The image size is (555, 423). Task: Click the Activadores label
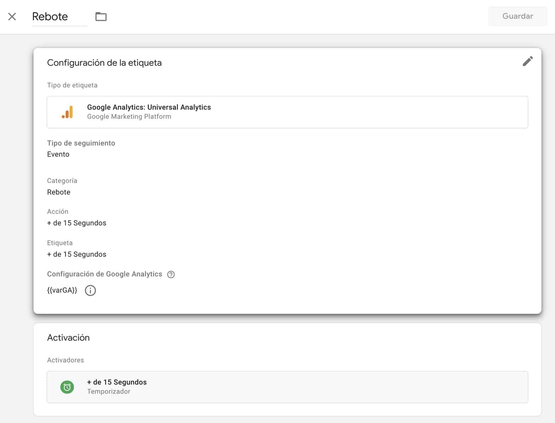(66, 360)
